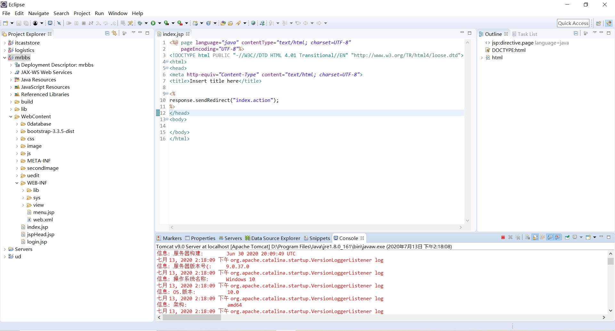Click the Forward navigation arrow

pos(319,23)
